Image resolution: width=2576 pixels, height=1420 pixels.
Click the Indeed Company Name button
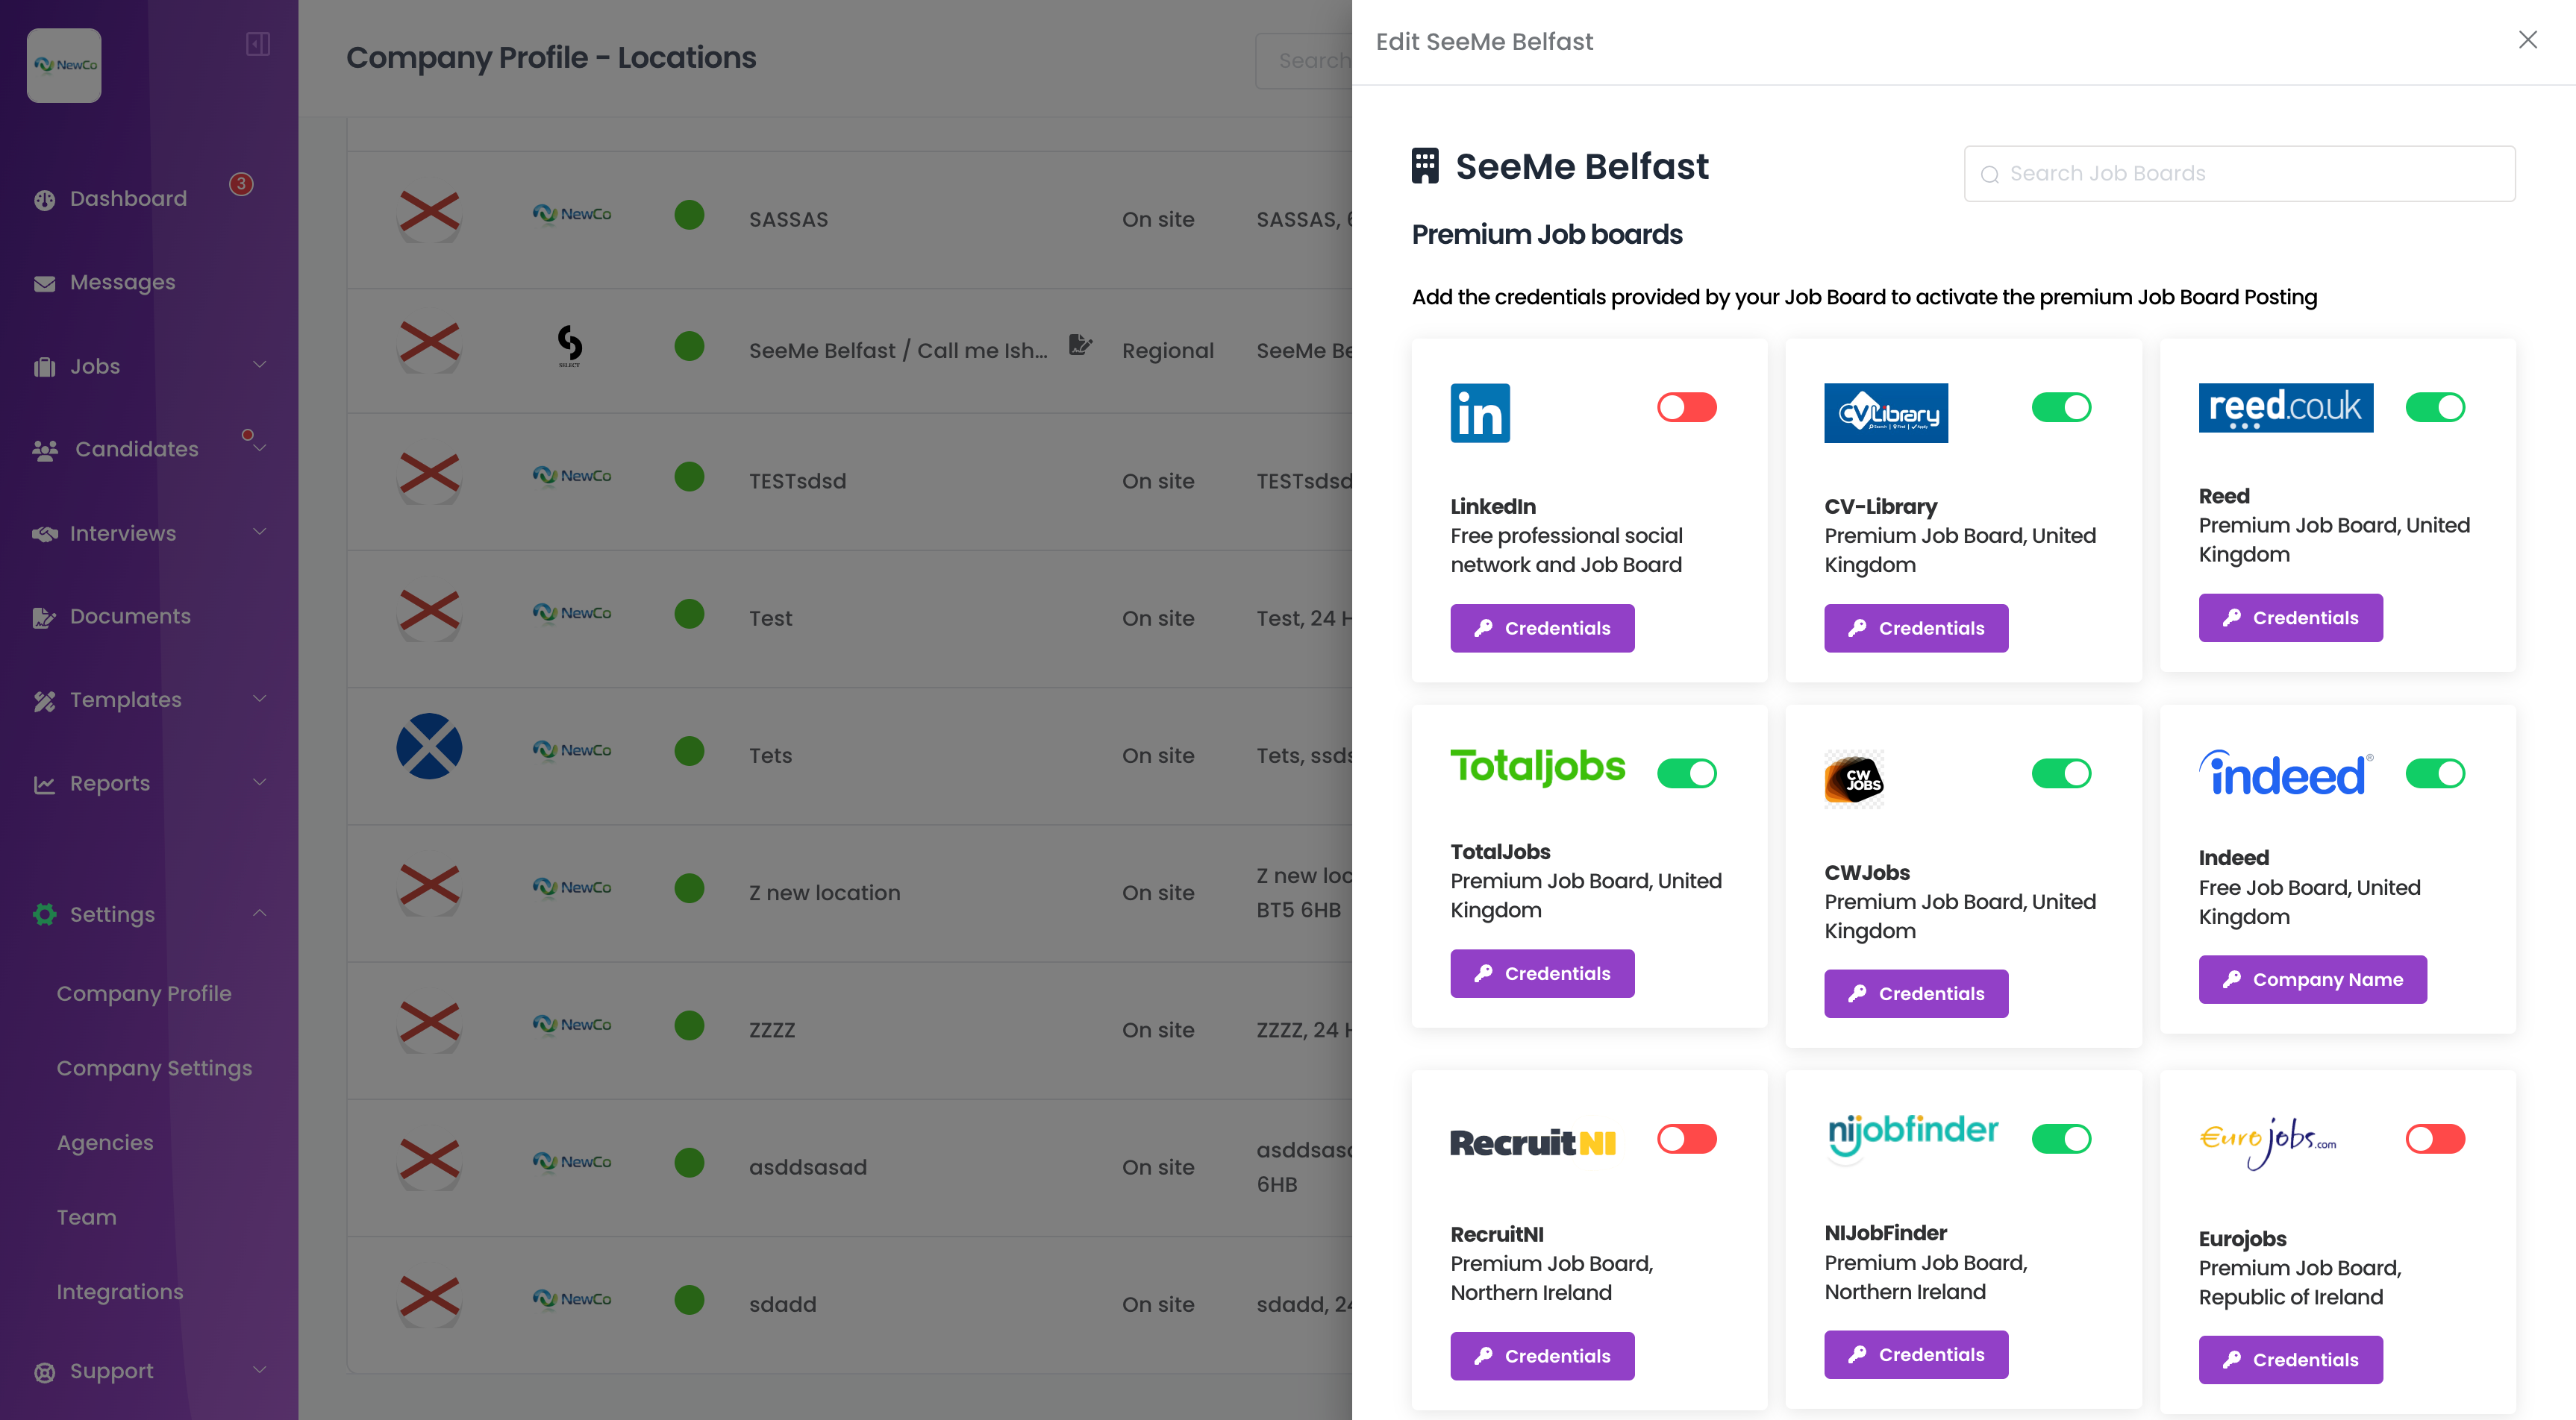click(2312, 979)
